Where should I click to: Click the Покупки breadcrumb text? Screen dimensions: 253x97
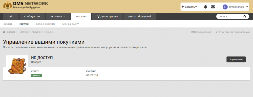(x=49, y=32)
